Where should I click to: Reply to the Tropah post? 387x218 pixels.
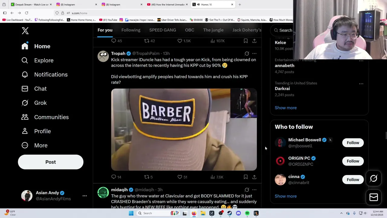(x=116, y=177)
